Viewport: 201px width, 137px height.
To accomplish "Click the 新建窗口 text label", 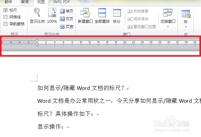I will coord(85,21).
